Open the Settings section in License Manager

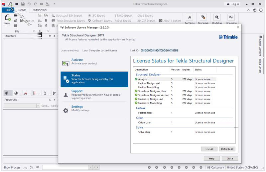[x=94, y=109]
